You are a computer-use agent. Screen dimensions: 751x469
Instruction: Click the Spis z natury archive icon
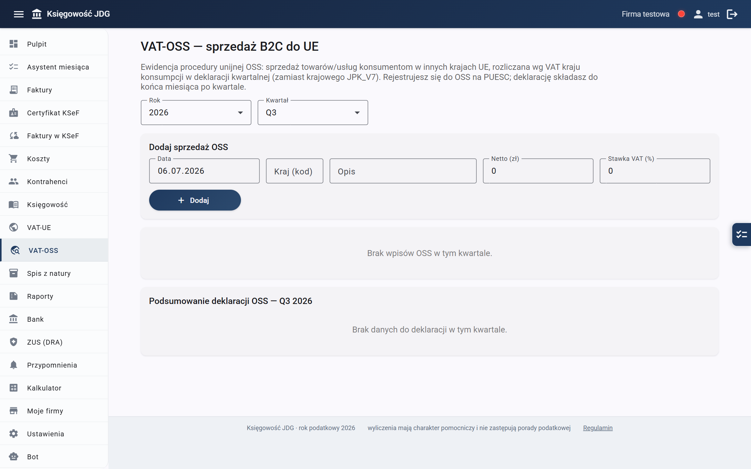click(x=14, y=273)
